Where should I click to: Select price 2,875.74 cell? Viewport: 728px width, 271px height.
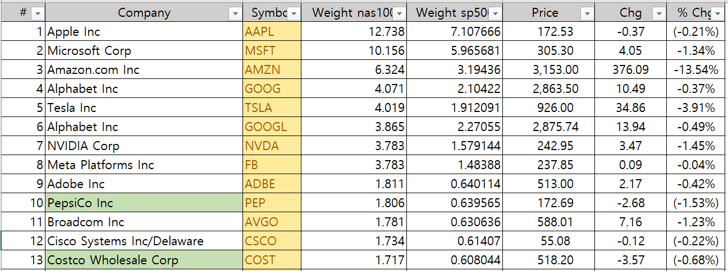tap(550, 127)
